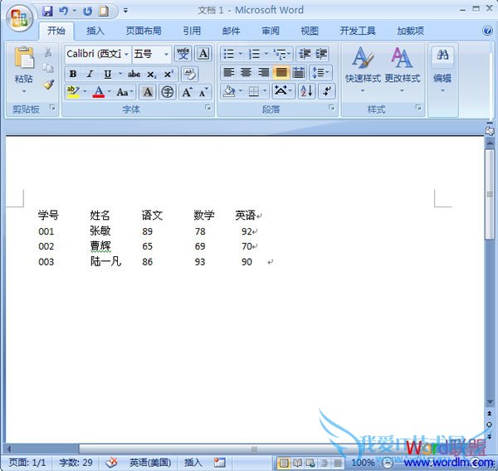Screen dimensions: 498x471
Task: Grow font size with large A
Action: [x=187, y=92]
